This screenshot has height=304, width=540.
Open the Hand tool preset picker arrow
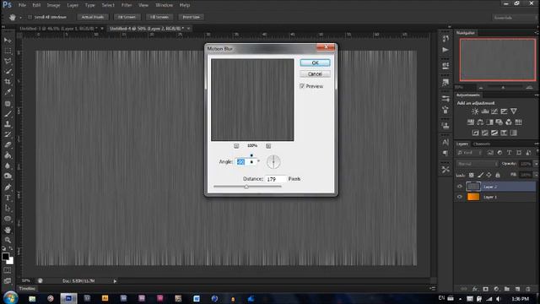click(20, 17)
